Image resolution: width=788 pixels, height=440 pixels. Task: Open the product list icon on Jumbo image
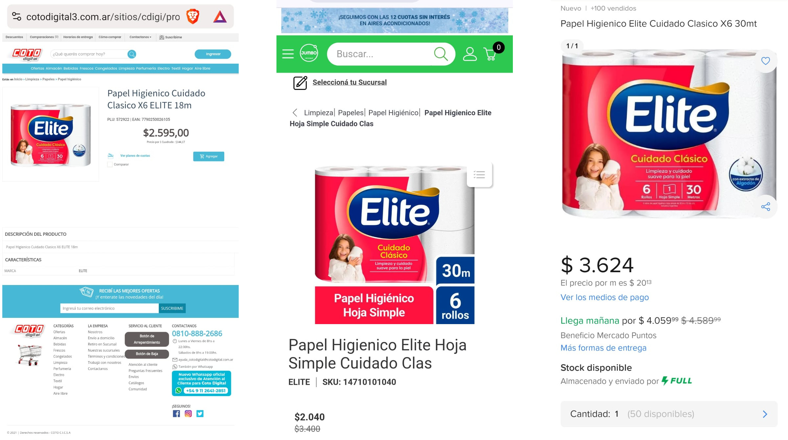pos(479,175)
